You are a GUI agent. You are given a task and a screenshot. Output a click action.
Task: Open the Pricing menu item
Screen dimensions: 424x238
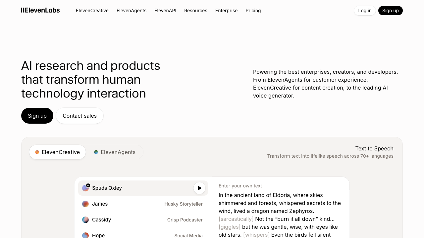point(253,11)
